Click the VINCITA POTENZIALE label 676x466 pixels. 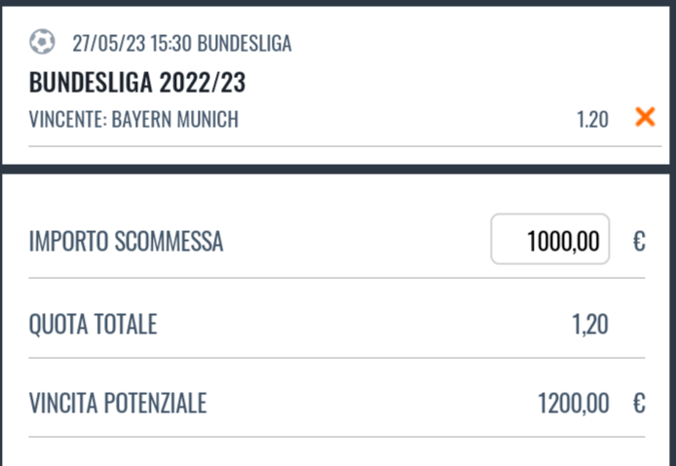[118, 403]
